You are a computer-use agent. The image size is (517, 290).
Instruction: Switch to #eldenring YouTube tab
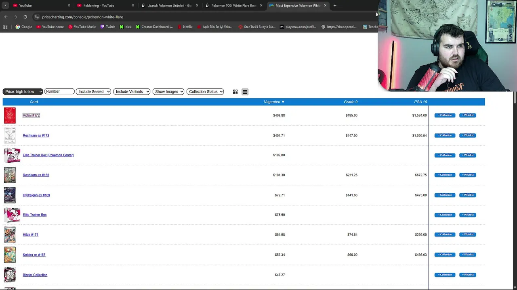click(x=106, y=6)
